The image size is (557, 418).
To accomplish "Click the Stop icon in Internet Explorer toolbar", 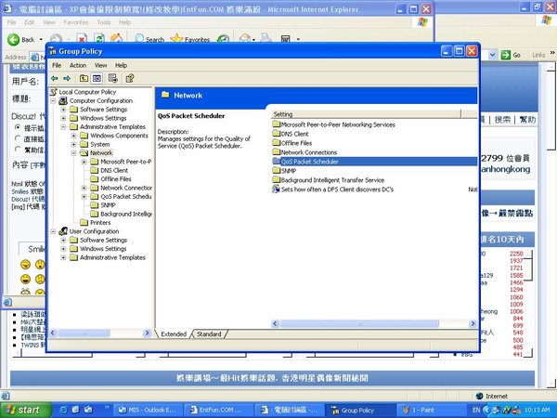I will pyautogui.click(x=82, y=39).
